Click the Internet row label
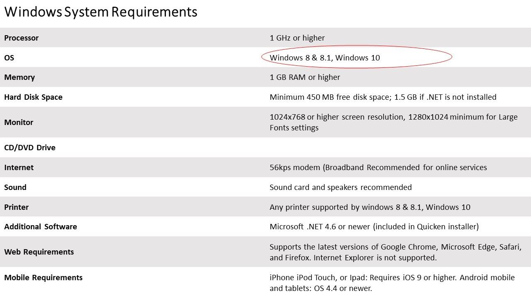The height and width of the screenshot is (298, 531). [19, 168]
